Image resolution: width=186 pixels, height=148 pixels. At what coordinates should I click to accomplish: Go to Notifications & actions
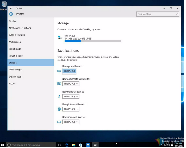click(x=20, y=28)
